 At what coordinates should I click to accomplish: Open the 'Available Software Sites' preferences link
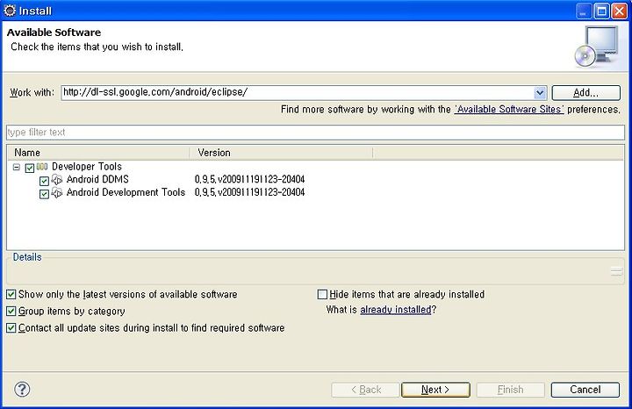[x=509, y=109]
